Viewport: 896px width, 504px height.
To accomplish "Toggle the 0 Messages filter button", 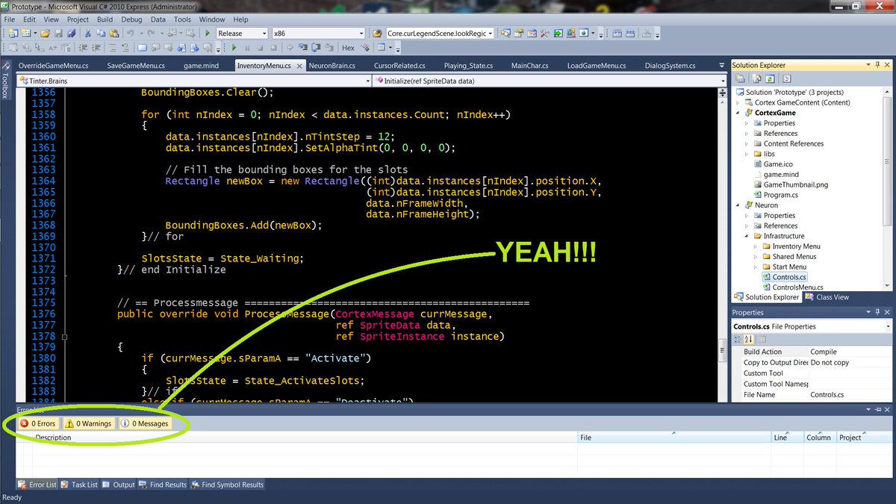I will click(x=145, y=423).
